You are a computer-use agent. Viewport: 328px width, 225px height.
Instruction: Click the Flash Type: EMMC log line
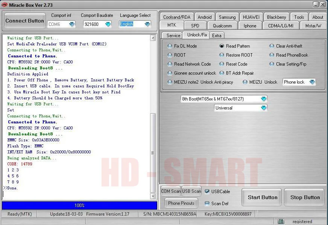click(x=25, y=146)
